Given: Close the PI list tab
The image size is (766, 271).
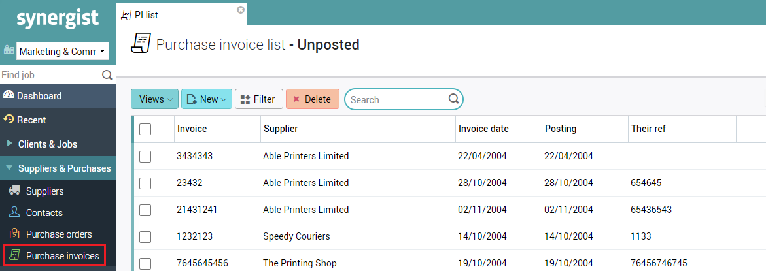Looking at the screenshot, I should [x=241, y=10].
